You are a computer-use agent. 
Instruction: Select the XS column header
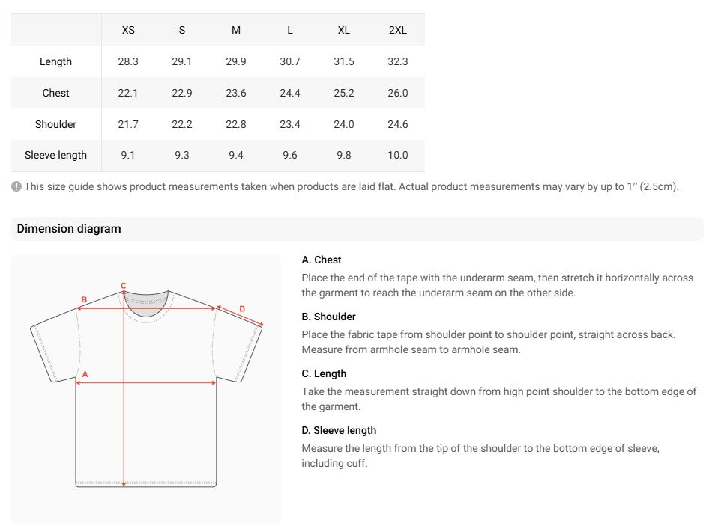pyautogui.click(x=128, y=30)
